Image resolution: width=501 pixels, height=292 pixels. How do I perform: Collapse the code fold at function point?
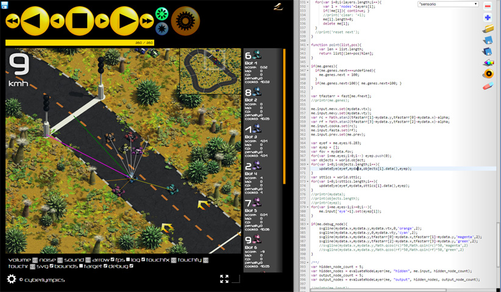click(x=308, y=45)
